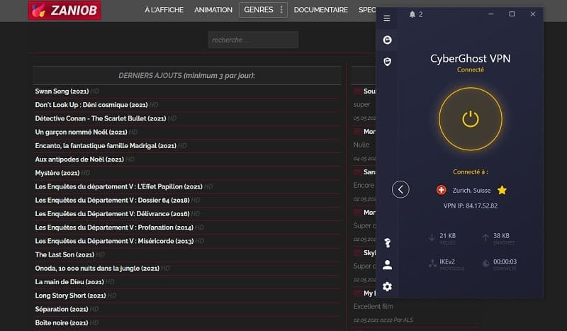Open La main de Dieu (2021)

[x=69, y=282]
